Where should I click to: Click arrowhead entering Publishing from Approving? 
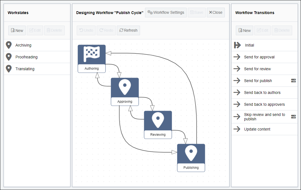click(x=174, y=152)
